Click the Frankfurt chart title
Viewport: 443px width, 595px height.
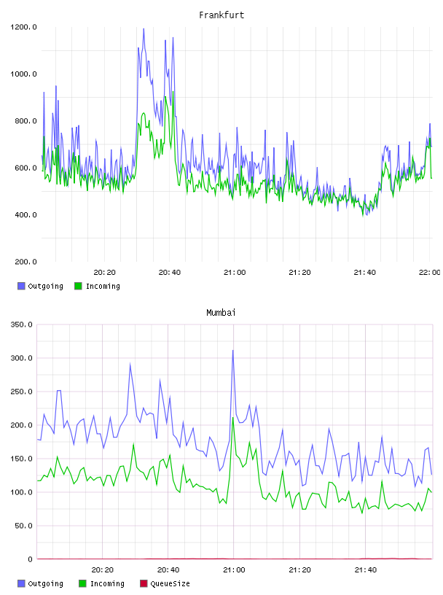click(x=221, y=15)
